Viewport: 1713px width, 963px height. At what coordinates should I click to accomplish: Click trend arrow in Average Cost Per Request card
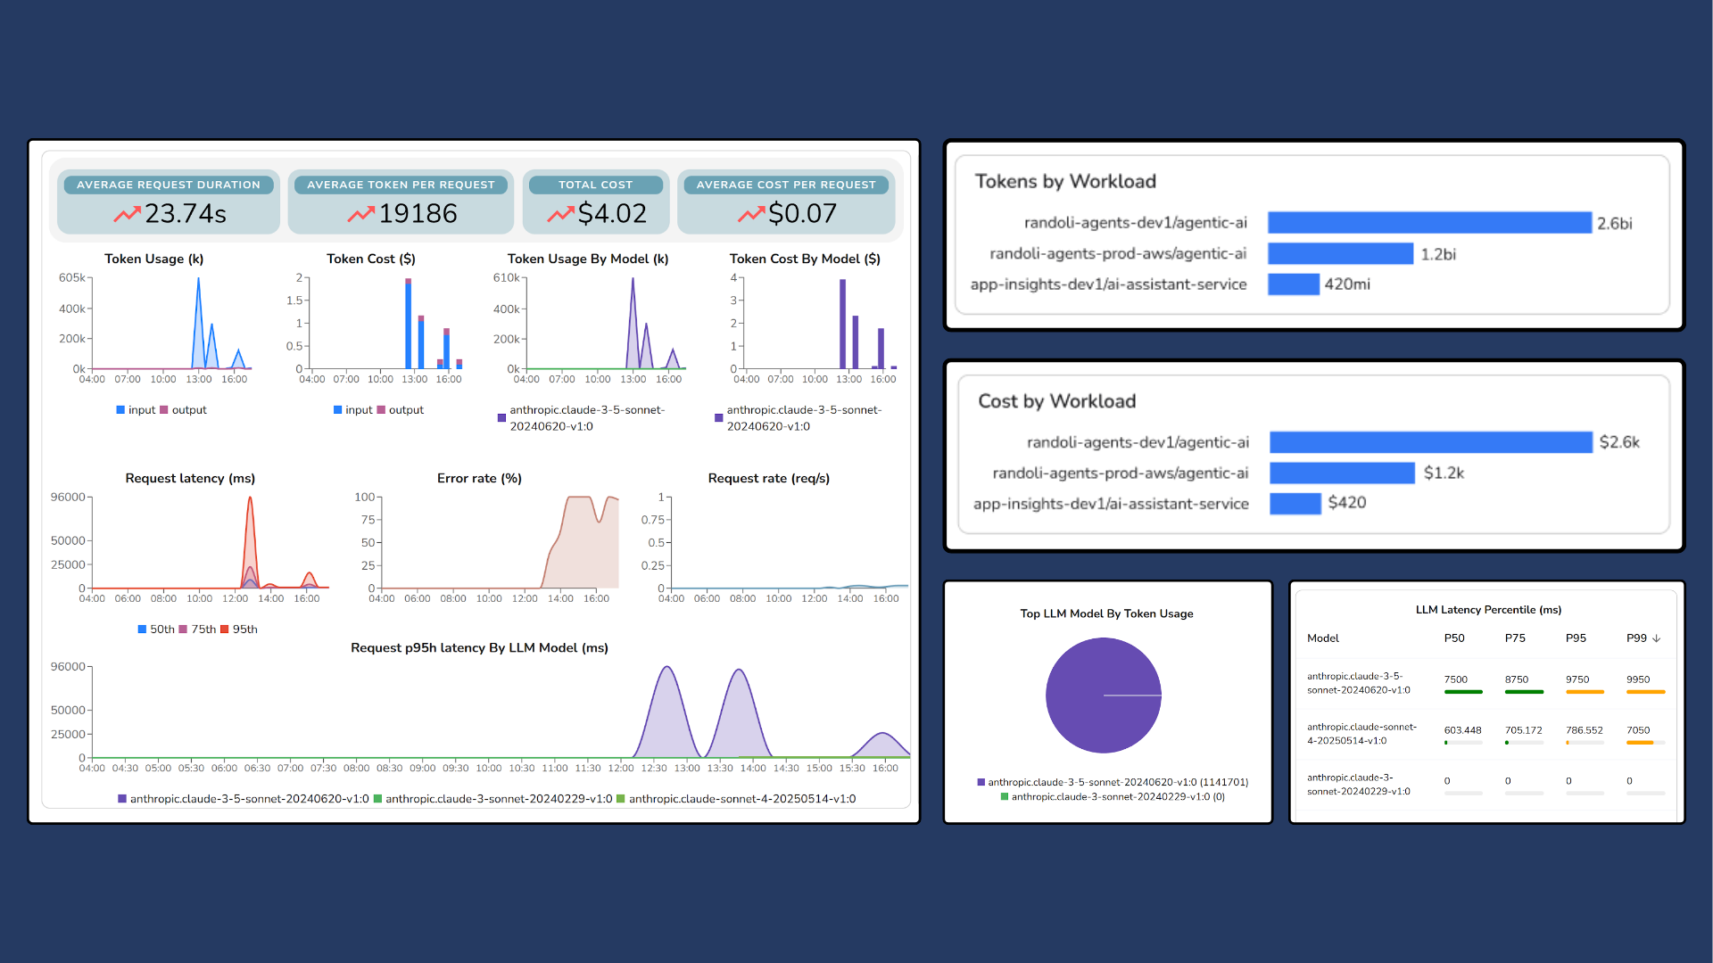tap(750, 214)
